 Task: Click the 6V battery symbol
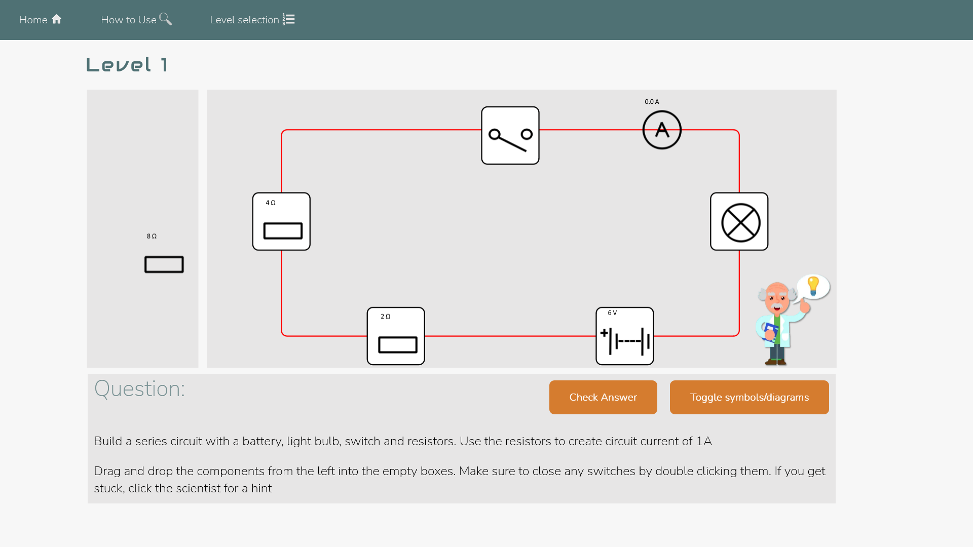[x=624, y=335]
